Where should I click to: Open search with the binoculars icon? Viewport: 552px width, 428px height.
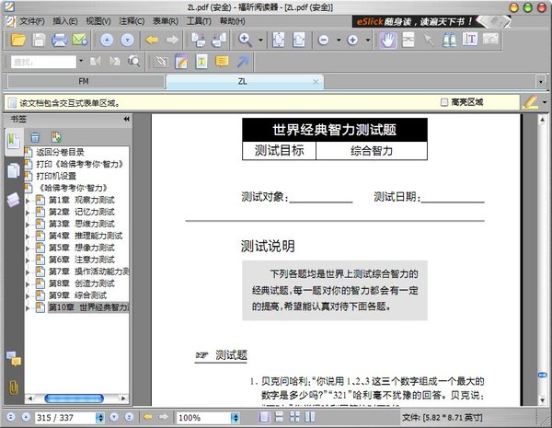(449, 40)
